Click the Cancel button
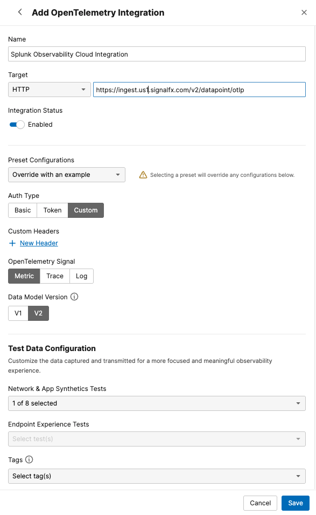 (x=260, y=503)
